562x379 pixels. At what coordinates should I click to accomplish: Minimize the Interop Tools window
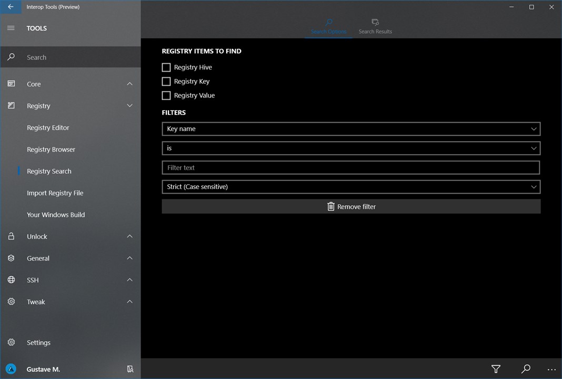click(511, 7)
